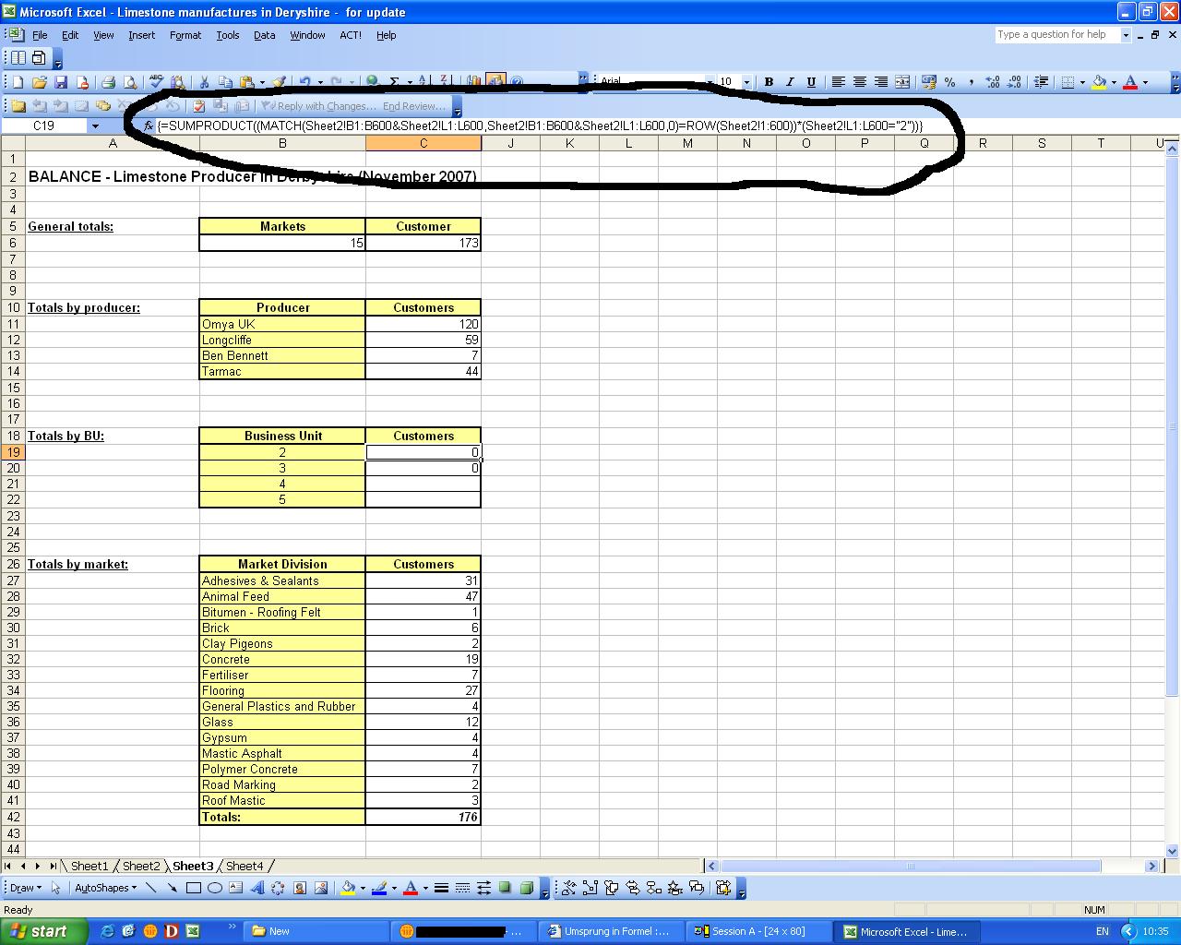
Task: Click Reply with Changes button
Action: [x=318, y=106]
